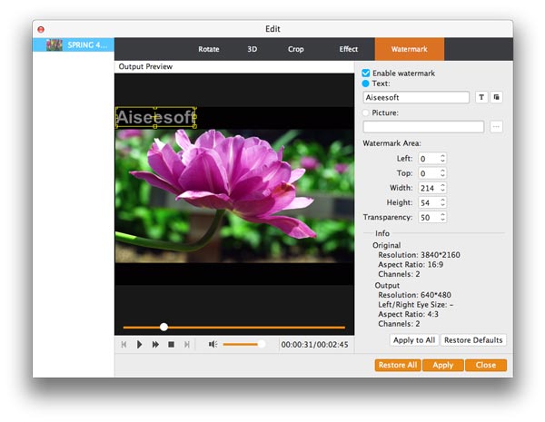Play the video preview
Screen dimensions: 545x422
pyautogui.click(x=139, y=345)
